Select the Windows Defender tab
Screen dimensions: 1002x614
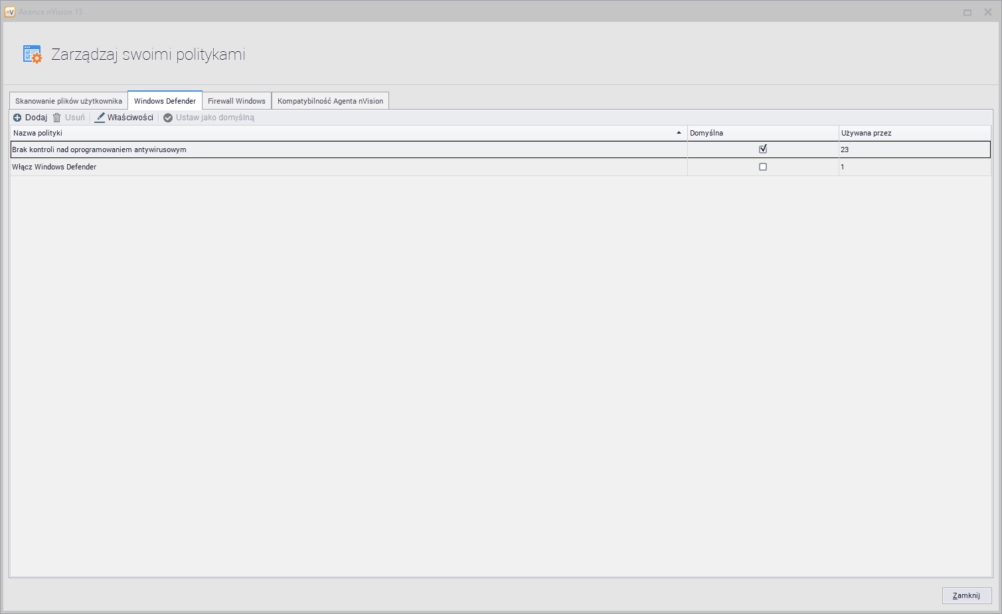coord(165,101)
